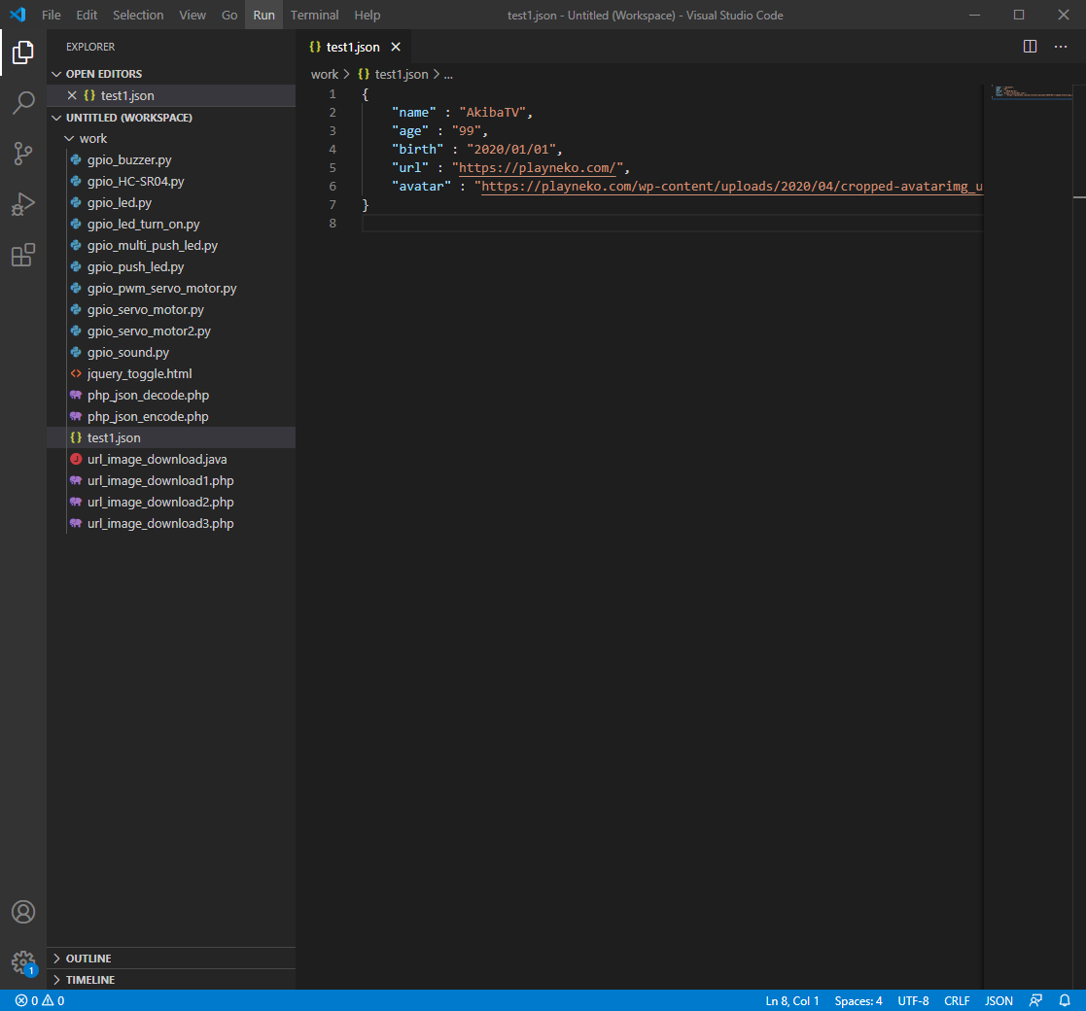Open More Actions ellipsis in editor toolbar

[1061, 46]
